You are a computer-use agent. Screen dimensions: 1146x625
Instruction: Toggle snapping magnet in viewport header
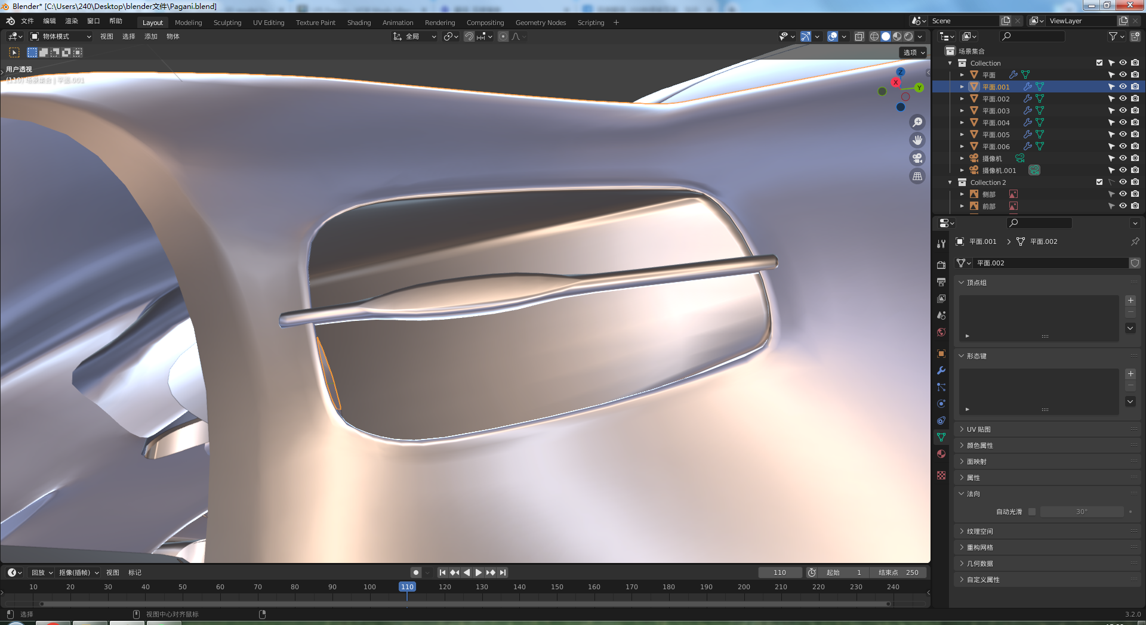click(x=469, y=36)
